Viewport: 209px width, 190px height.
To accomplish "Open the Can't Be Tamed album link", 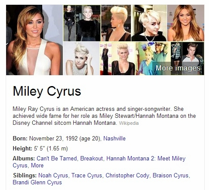I will point(57,158).
